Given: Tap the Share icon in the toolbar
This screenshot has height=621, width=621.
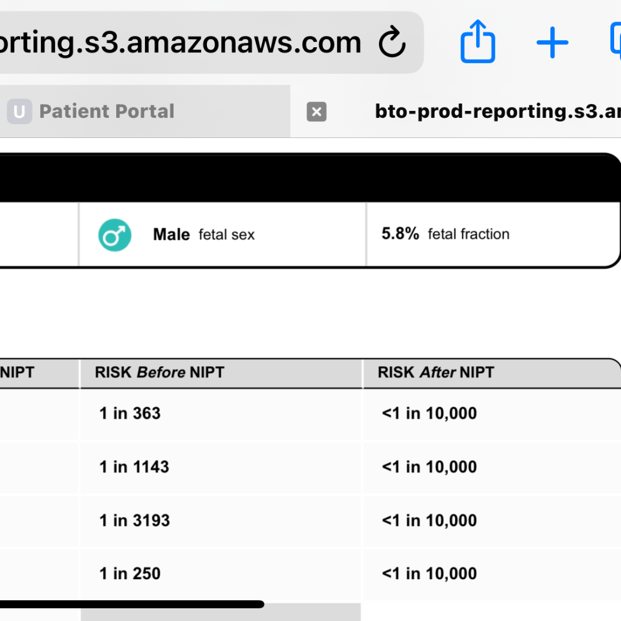Looking at the screenshot, I should tap(477, 41).
